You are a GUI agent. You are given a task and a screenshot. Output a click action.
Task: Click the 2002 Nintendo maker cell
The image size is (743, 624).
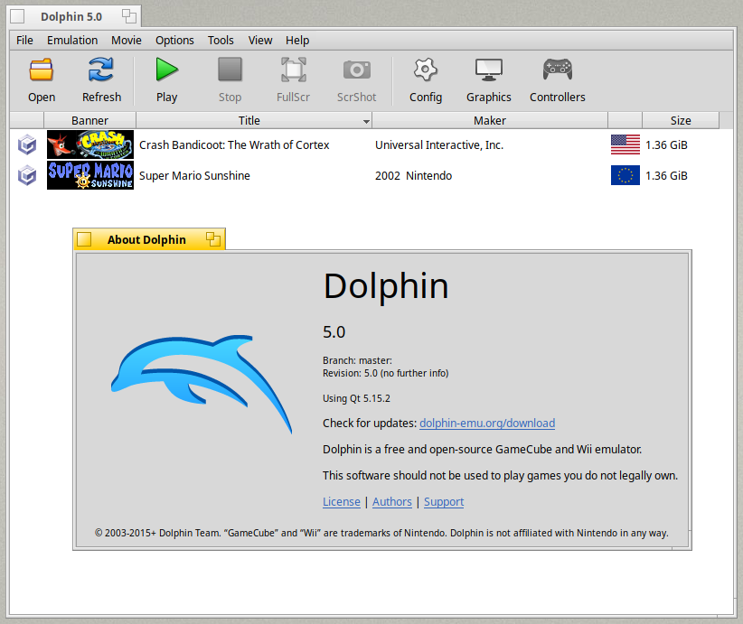tap(414, 176)
